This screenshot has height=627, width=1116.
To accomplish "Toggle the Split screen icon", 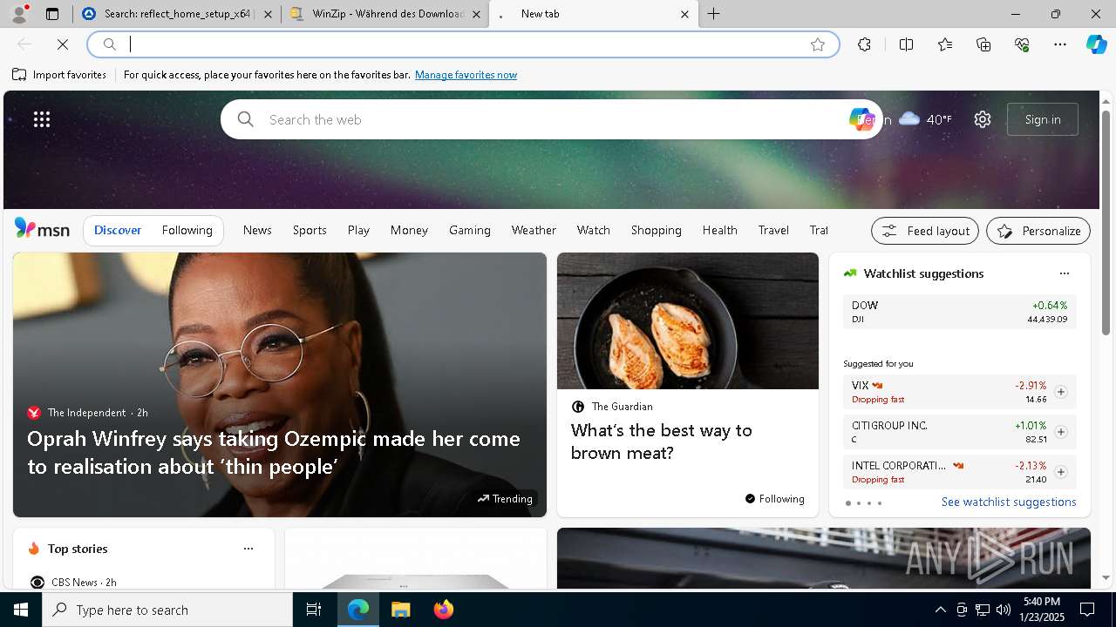I will click(x=906, y=44).
